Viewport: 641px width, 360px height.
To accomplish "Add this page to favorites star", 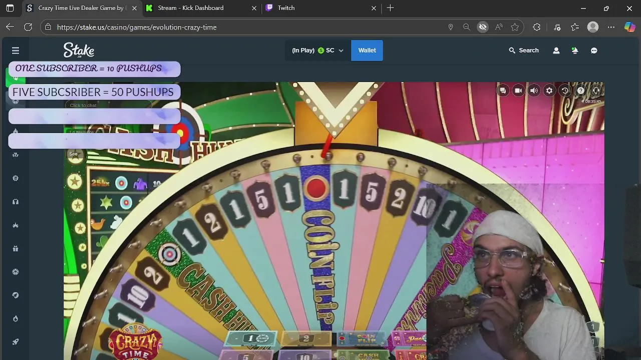I will tap(515, 27).
